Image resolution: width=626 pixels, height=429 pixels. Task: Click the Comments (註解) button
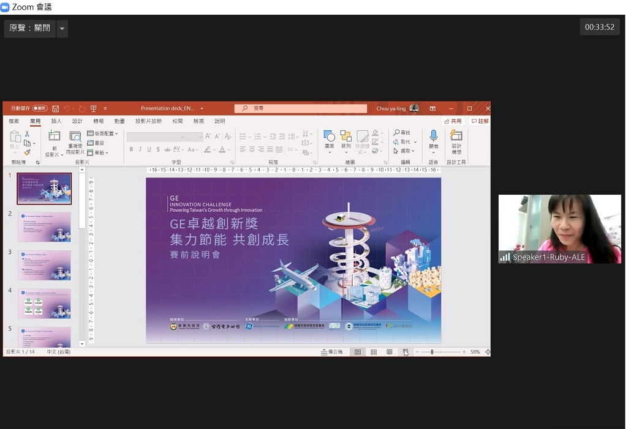pyautogui.click(x=480, y=121)
